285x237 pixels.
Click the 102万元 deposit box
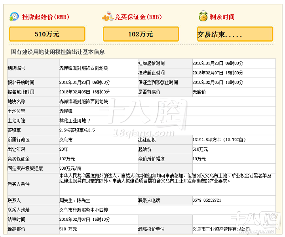tap(141, 34)
